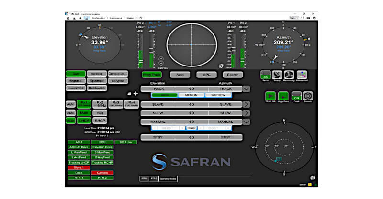The height and width of the screenshot is (199, 383).
Task: Click the Boresite target icon
Action: tap(308, 96)
